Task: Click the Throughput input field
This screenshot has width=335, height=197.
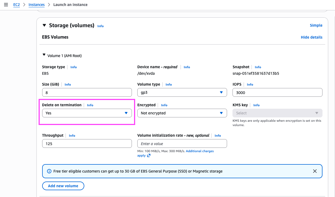Action: coord(87,143)
